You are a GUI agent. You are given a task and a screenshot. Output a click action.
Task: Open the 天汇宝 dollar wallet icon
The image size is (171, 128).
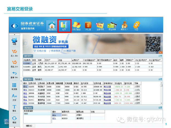point(88,26)
